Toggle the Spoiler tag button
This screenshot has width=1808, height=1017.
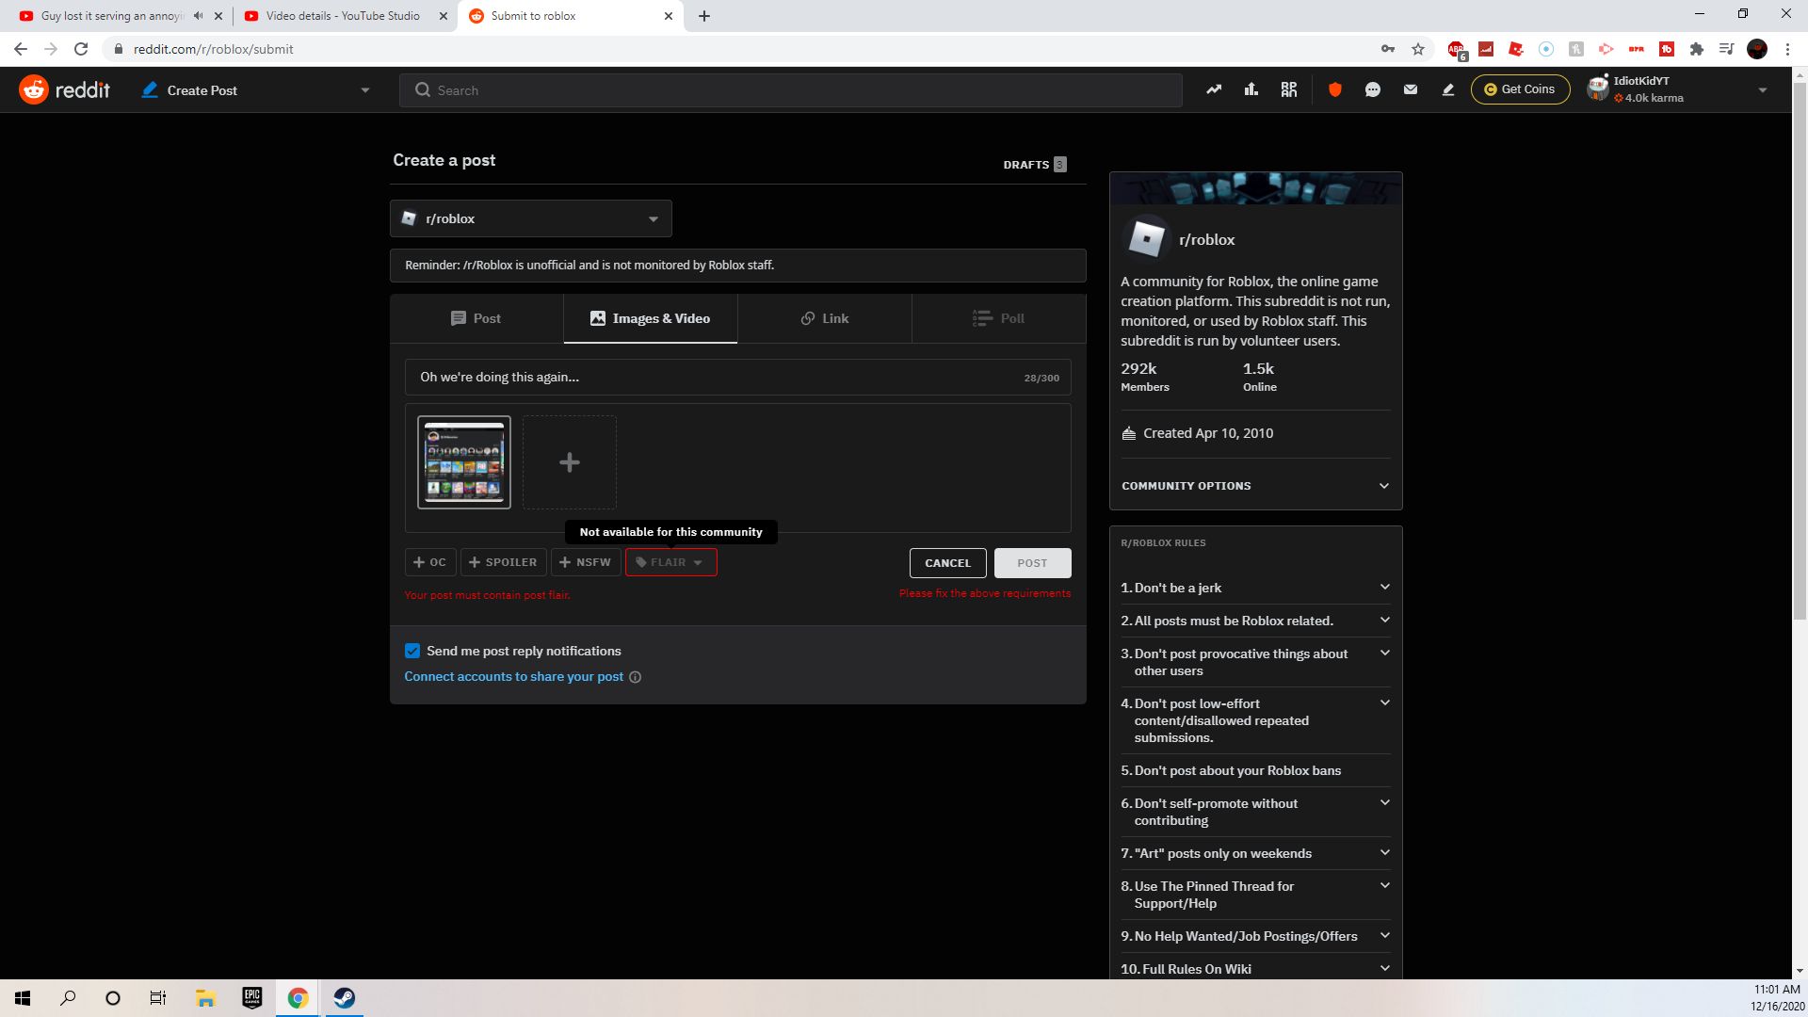[x=503, y=562]
